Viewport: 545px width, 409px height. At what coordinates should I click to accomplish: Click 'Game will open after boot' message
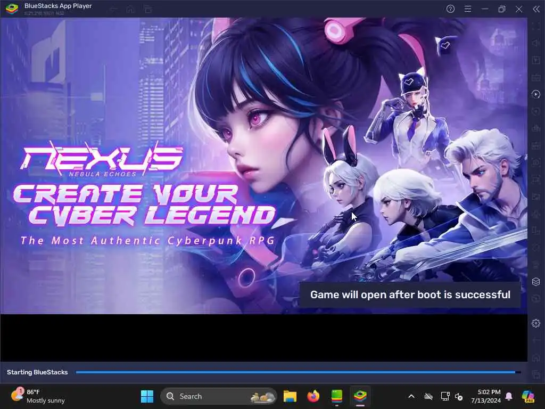[x=410, y=295]
